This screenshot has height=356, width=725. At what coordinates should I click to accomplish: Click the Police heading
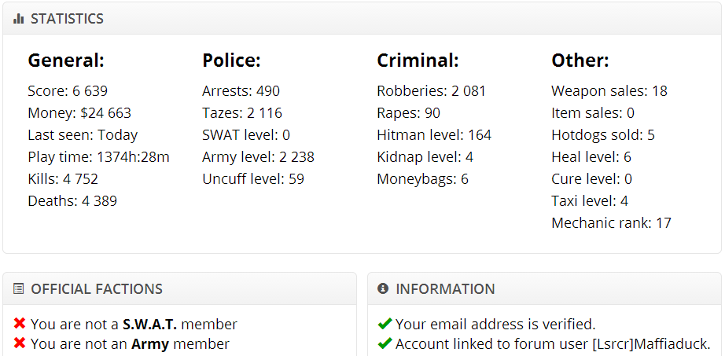(x=232, y=61)
